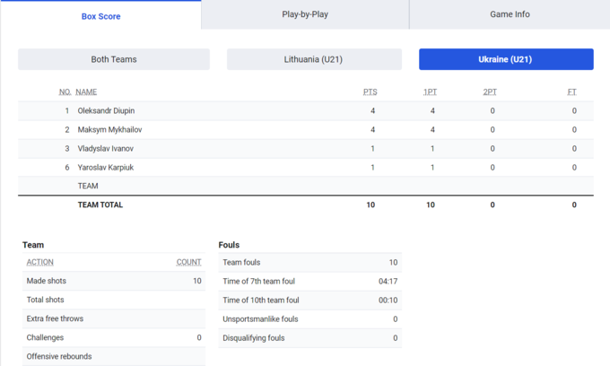
Task: Show stats for Both Teams
Action: (x=114, y=59)
